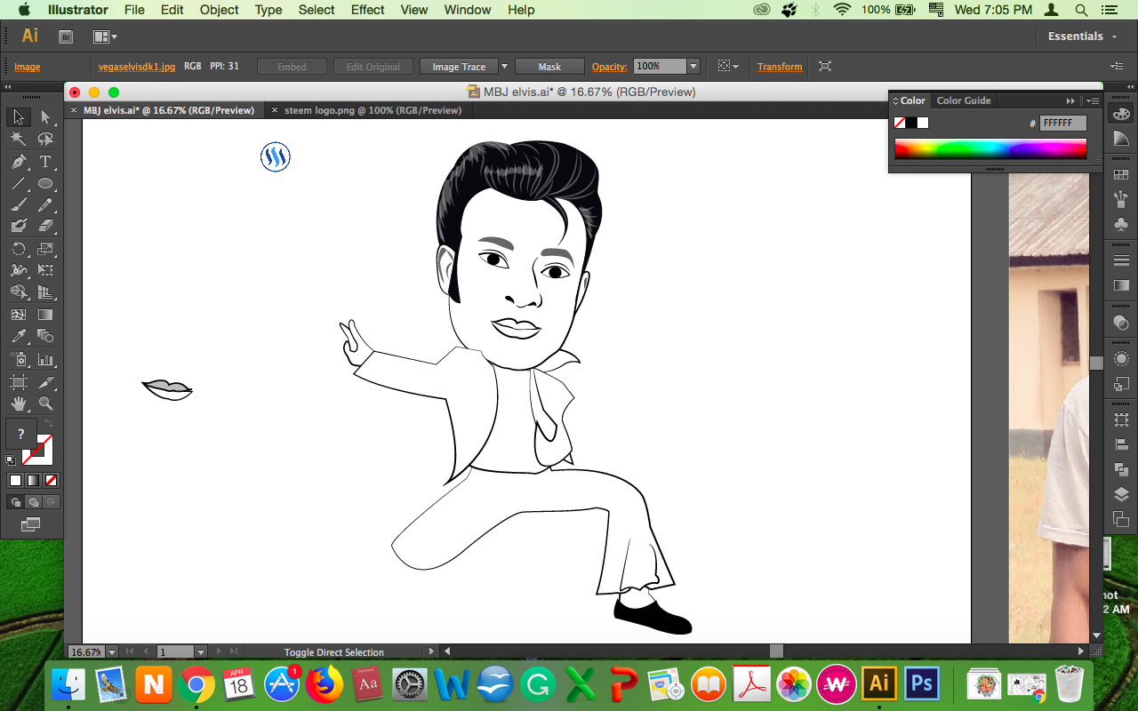This screenshot has height=711, width=1138.
Task: Set paint mode to None
Action: [x=51, y=480]
